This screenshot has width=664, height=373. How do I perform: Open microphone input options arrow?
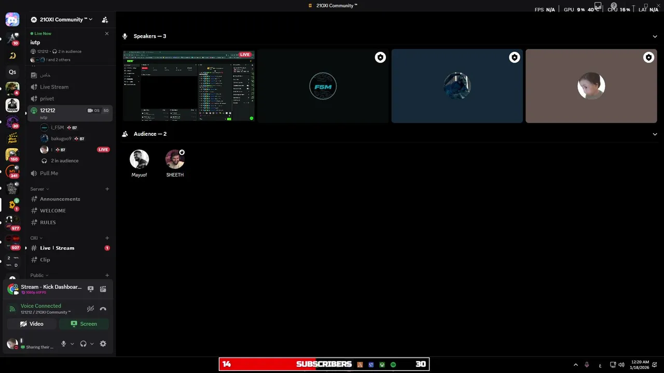click(x=72, y=343)
